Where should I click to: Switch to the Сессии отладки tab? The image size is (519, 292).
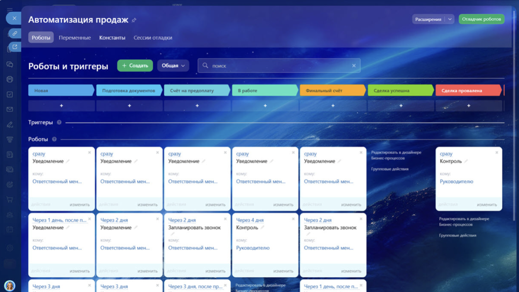[153, 38]
